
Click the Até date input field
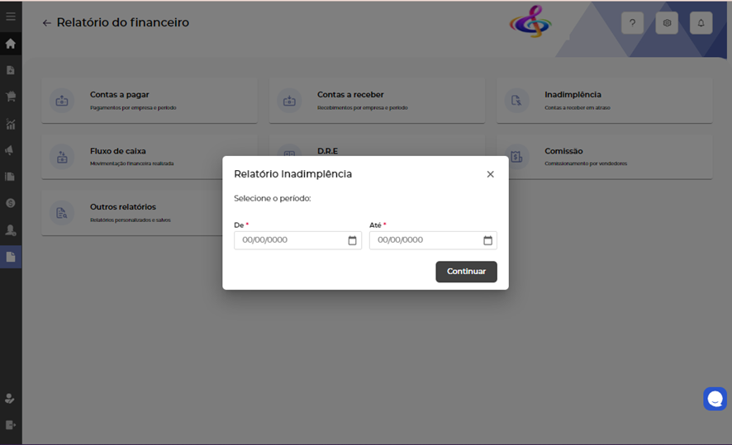pos(425,240)
